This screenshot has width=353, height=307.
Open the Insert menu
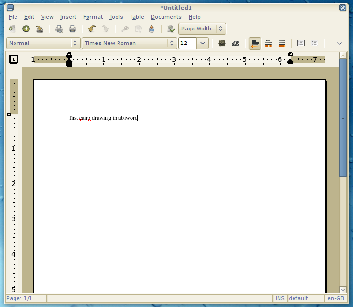(68, 17)
